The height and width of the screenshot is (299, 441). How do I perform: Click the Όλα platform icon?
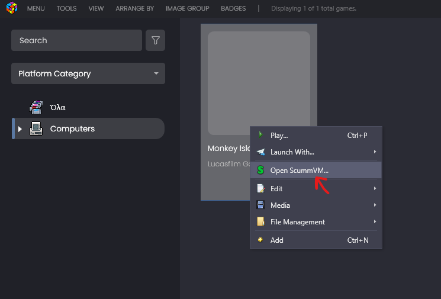tap(36, 107)
